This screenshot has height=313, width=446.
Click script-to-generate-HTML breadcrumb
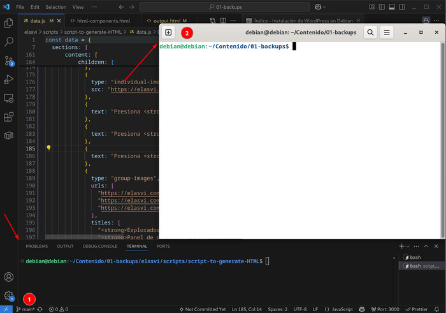click(x=93, y=32)
